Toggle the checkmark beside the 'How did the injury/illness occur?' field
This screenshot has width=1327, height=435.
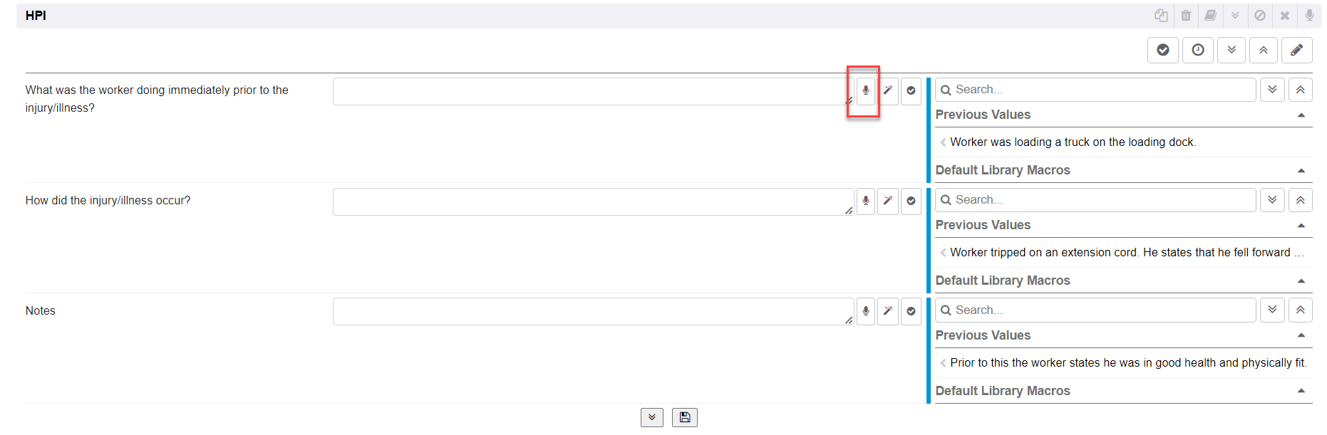tap(911, 201)
